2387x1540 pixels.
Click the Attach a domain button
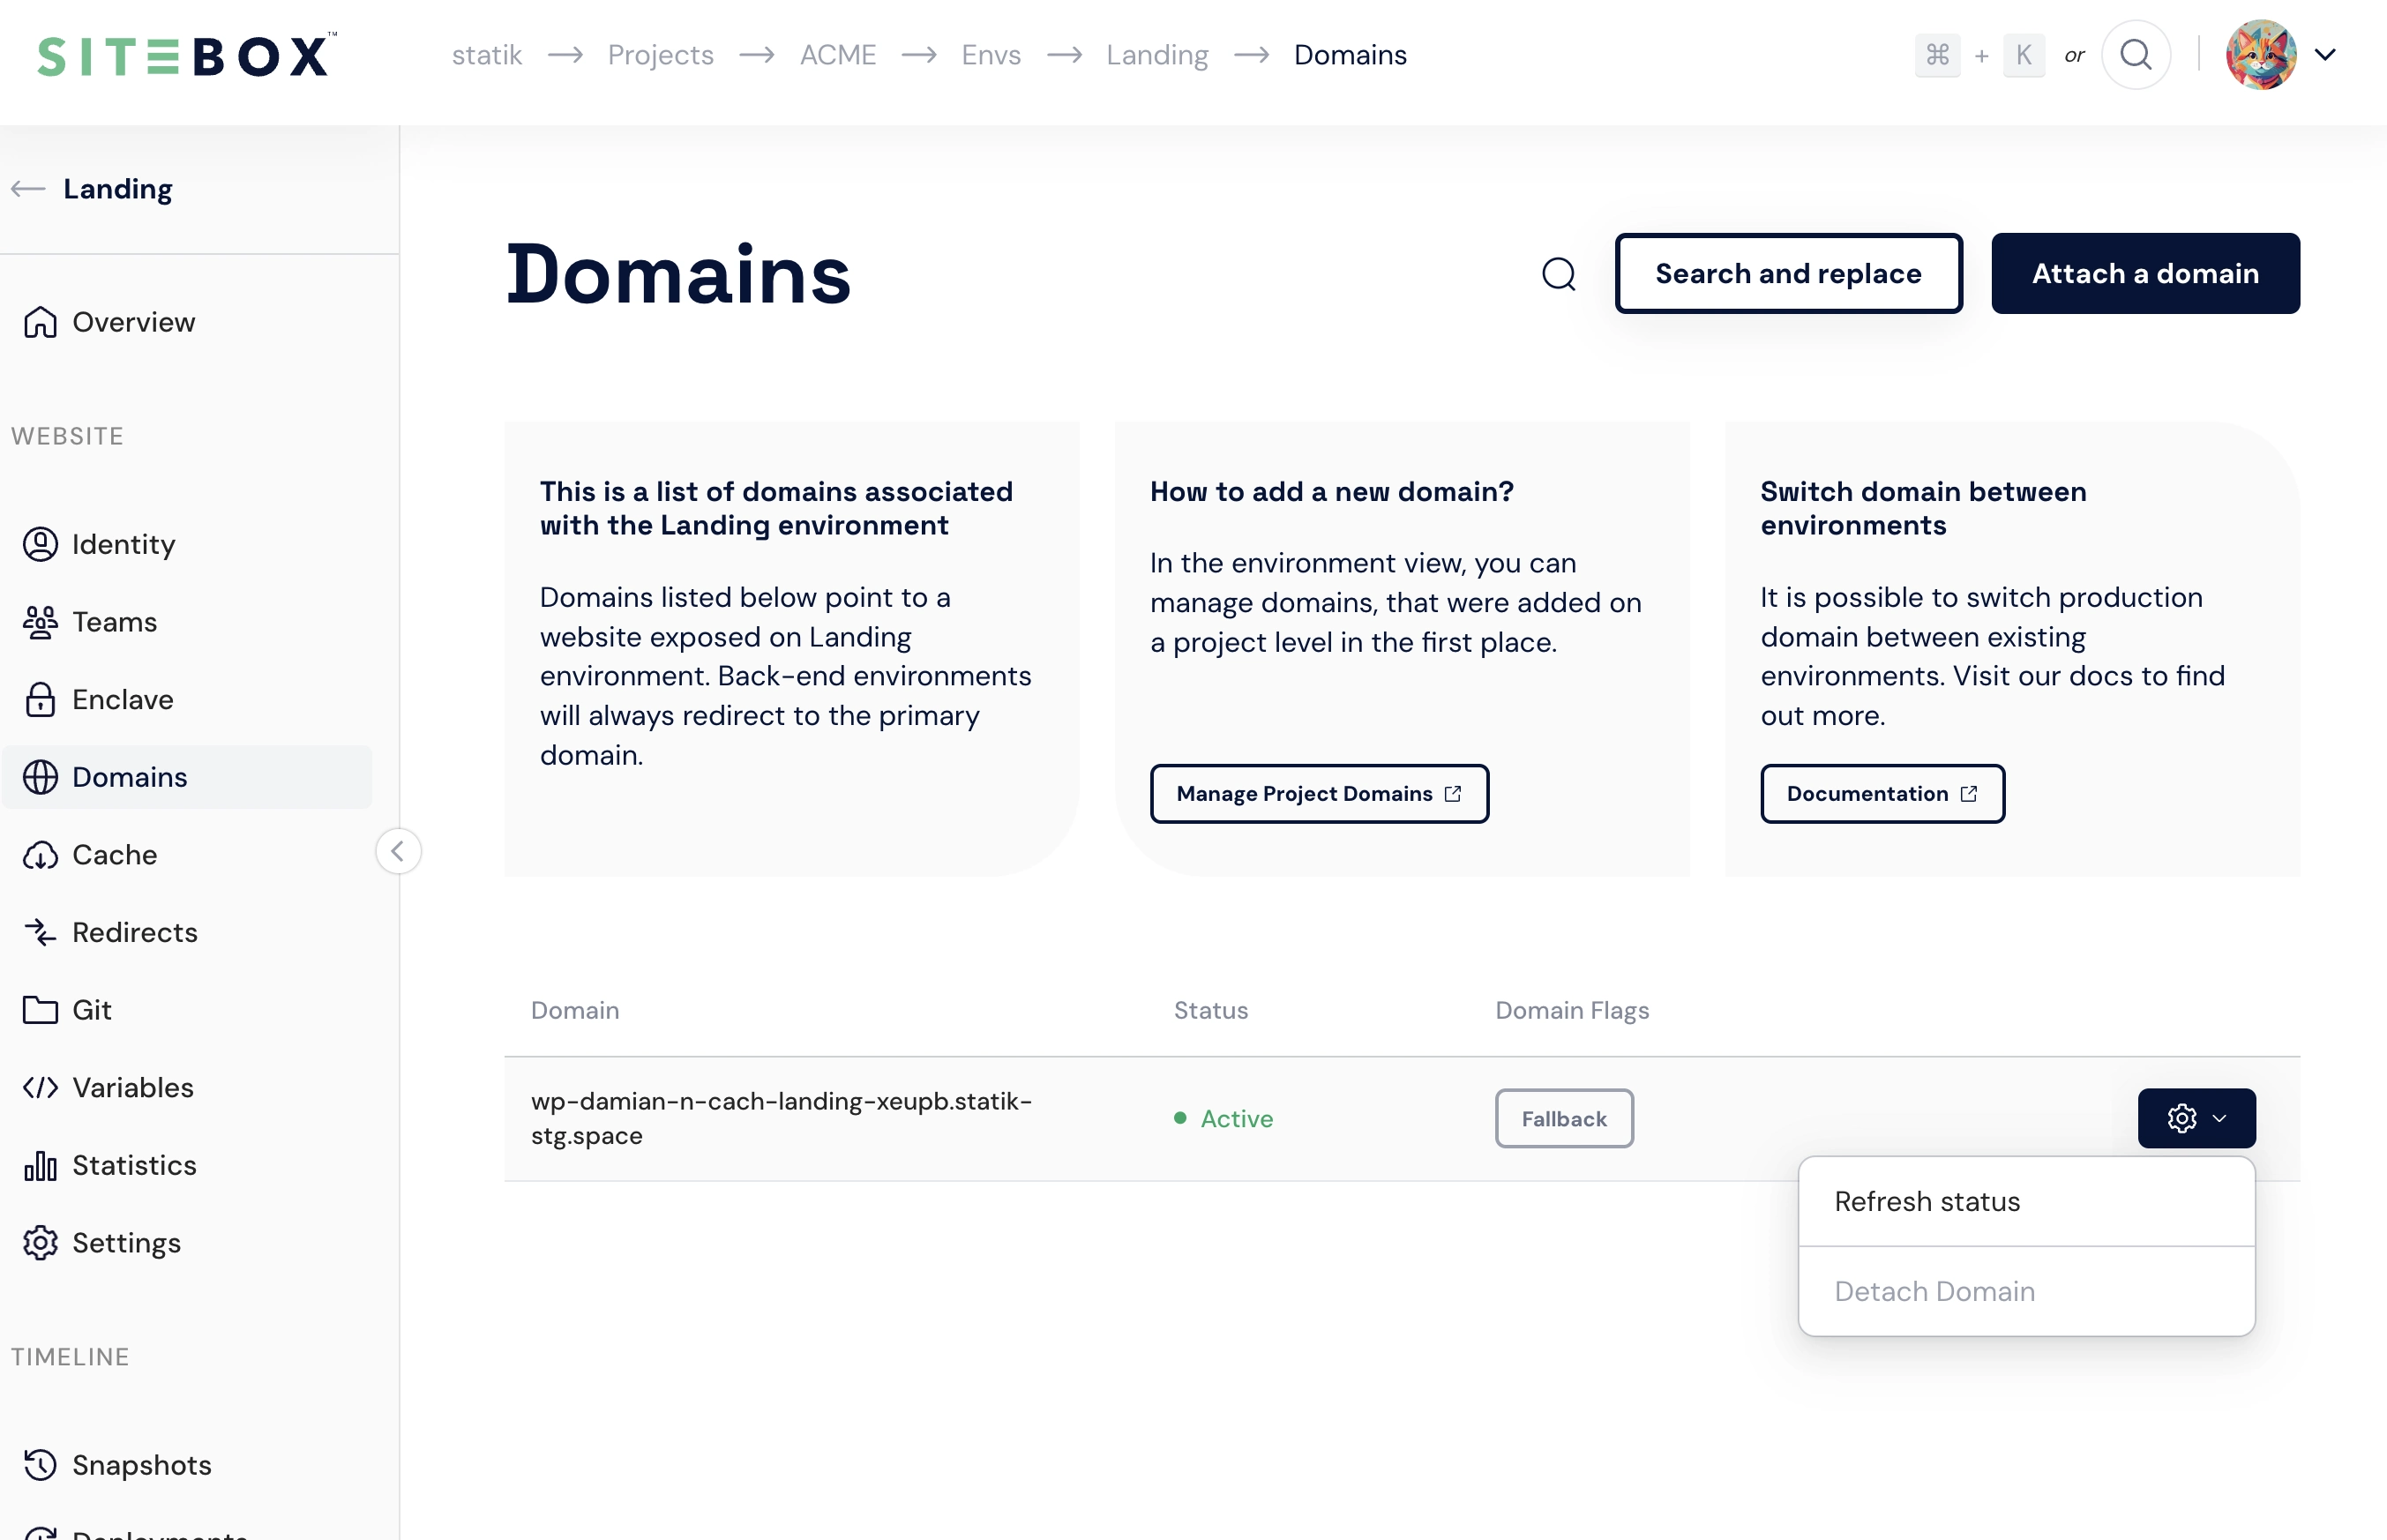tap(2147, 273)
